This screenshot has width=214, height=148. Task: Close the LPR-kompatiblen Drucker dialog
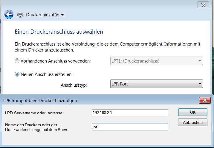coord(205,100)
